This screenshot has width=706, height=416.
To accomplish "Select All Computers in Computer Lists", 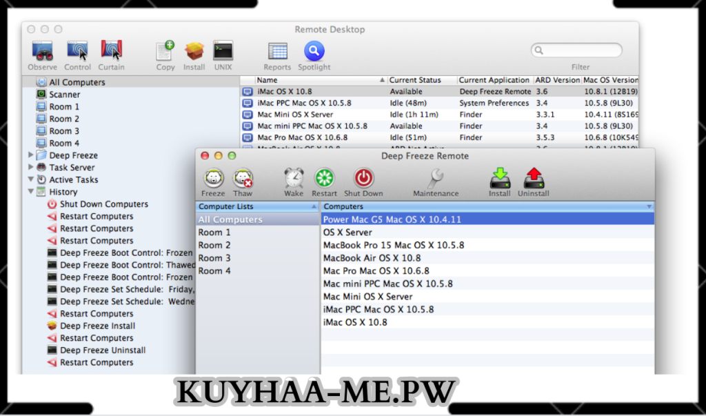I will pyautogui.click(x=258, y=219).
